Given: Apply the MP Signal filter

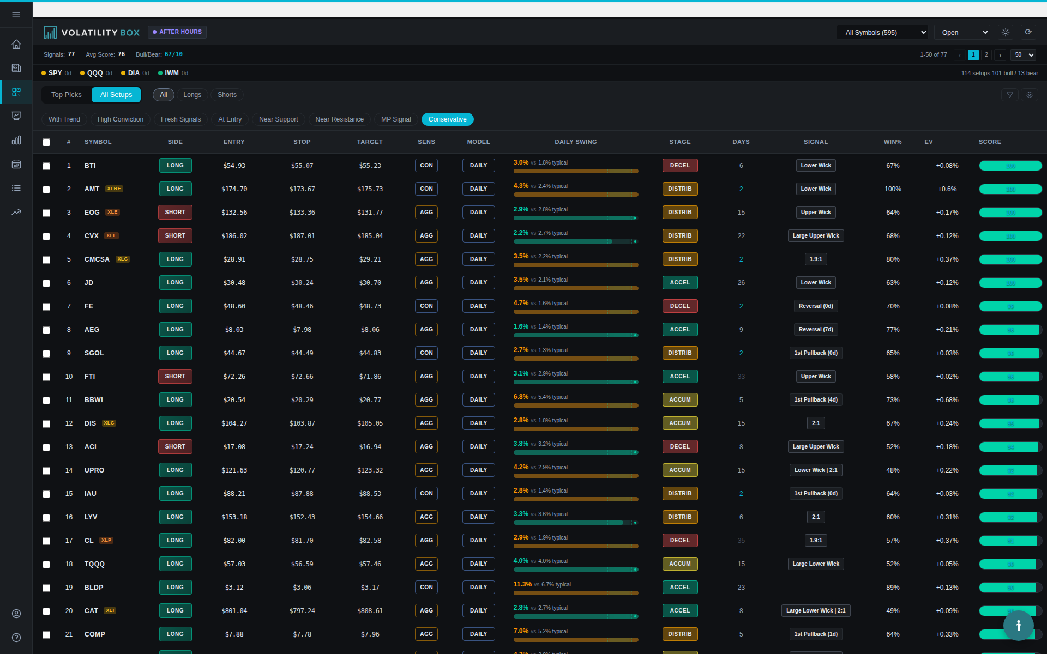Looking at the screenshot, I should tap(396, 119).
